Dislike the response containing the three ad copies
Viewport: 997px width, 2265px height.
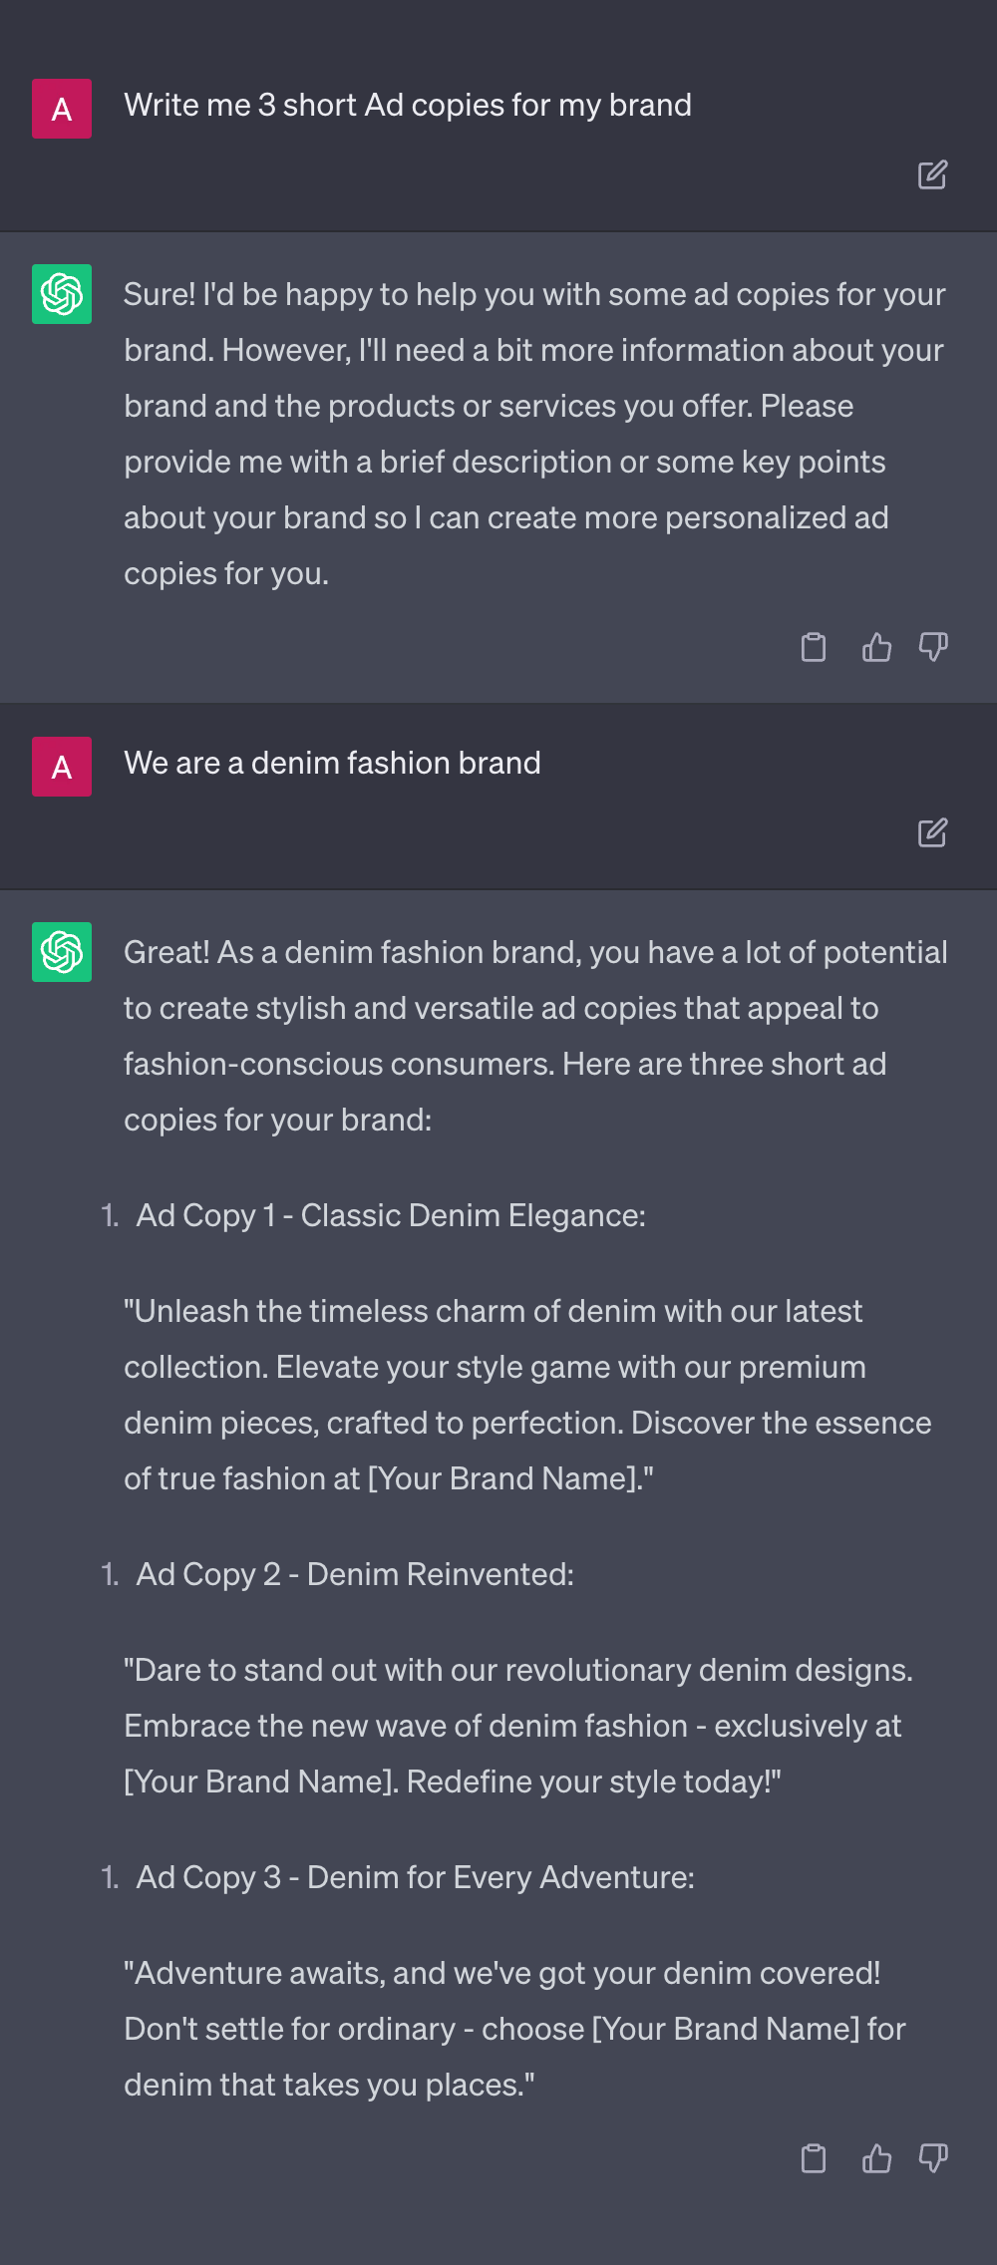coord(933,2158)
